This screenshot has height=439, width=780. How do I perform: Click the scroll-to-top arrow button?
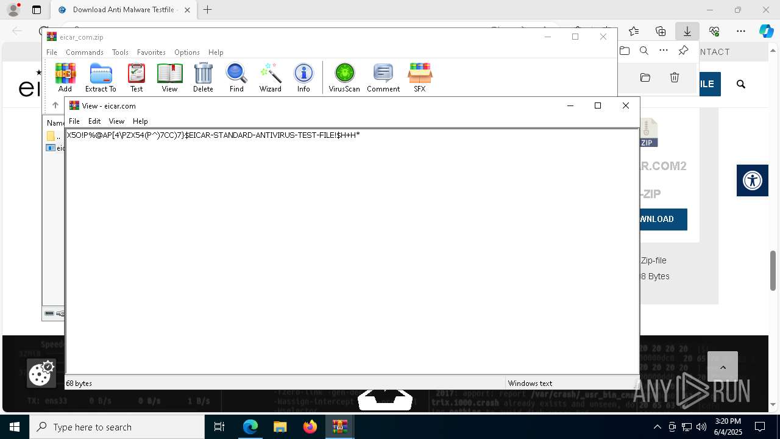723,367
